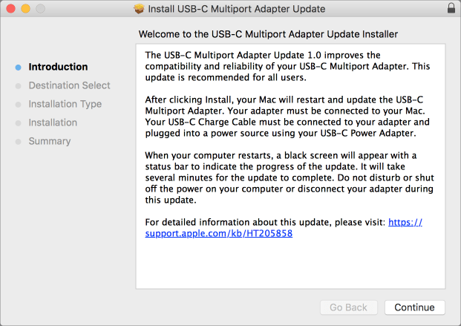The image size is (461, 326).
Task: Select the Destination Select step label
Action: [69, 85]
